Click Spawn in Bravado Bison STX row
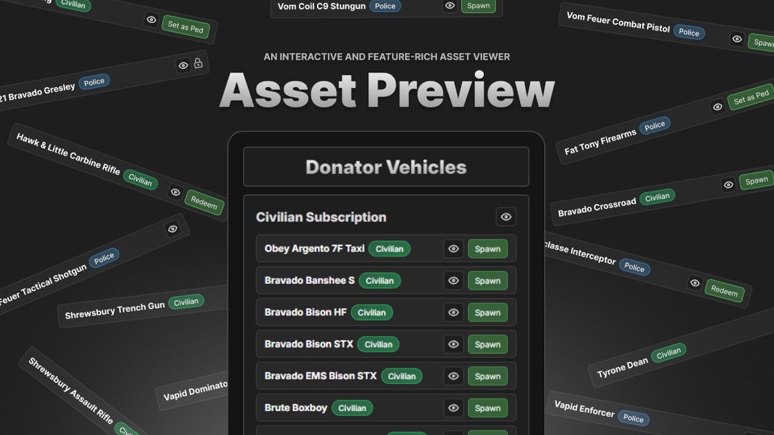The image size is (774, 435). [487, 344]
